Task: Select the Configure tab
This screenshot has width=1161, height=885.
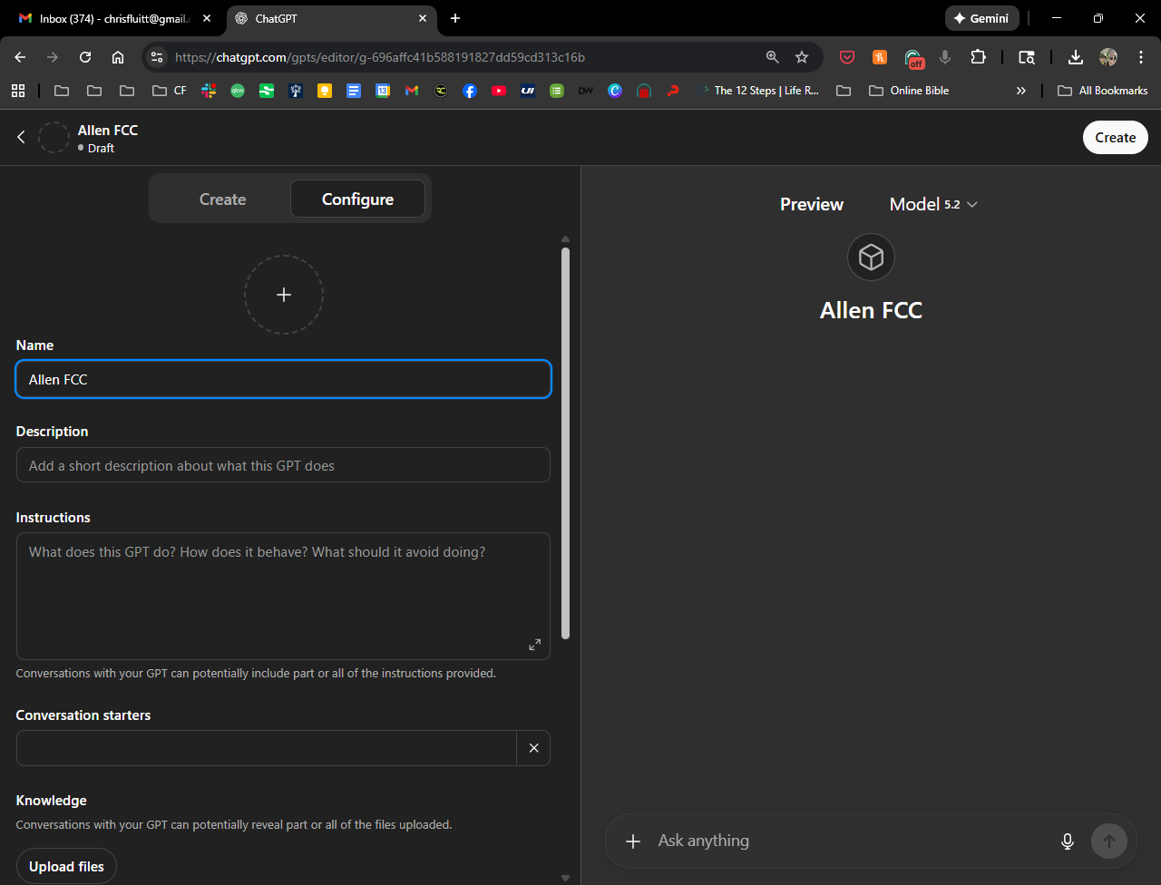Action: [x=357, y=199]
